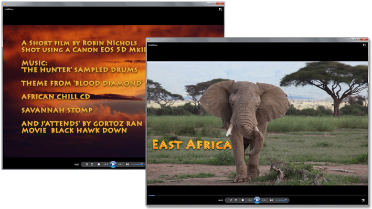Mute audio in the elephant video player

[x=271, y=200]
